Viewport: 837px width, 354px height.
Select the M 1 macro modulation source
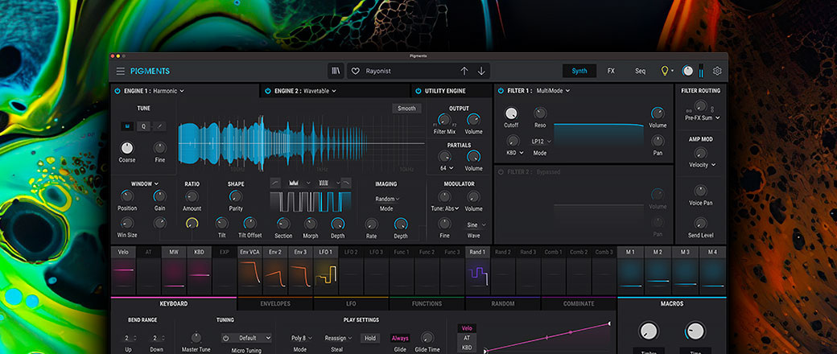coord(630,270)
